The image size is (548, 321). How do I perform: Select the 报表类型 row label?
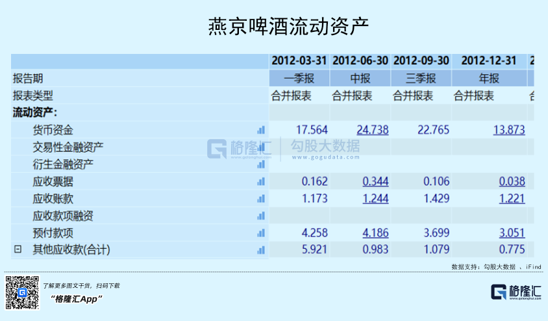33,96
